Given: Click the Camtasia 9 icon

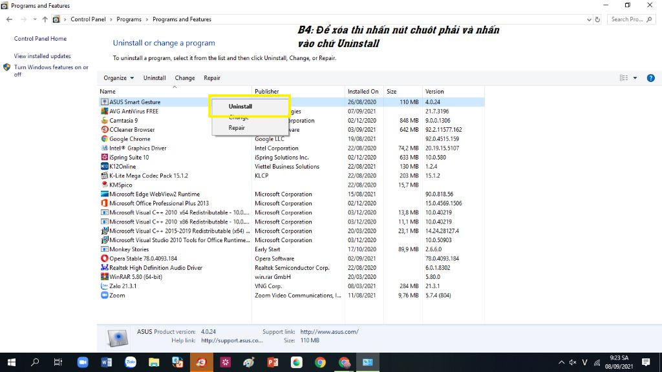Looking at the screenshot, I should coord(104,121).
